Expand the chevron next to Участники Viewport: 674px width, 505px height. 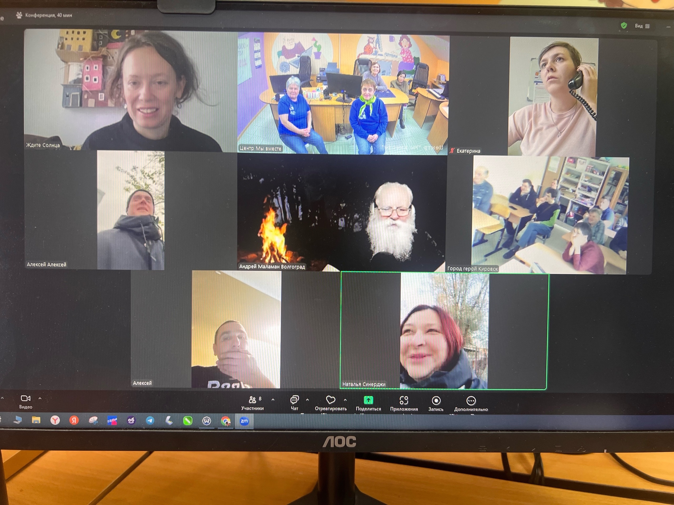pos(273,400)
